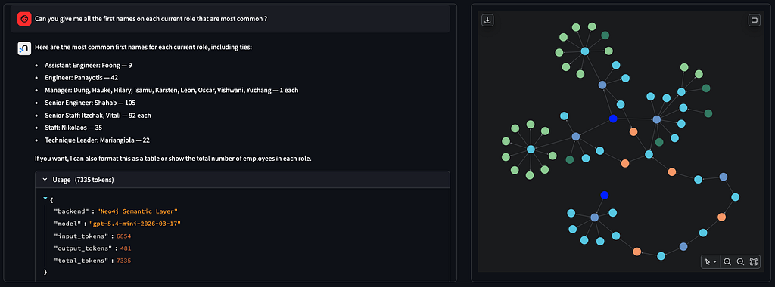Click the output_tokens value 481
This screenshot has width=775, height=287.
[x=126, y=248]
